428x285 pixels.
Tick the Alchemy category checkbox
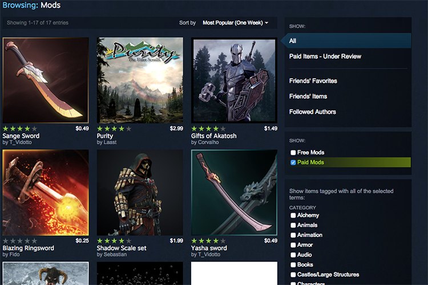point(293,215)
